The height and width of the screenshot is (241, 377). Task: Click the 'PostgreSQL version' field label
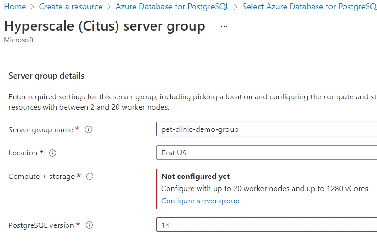click(41, 225)
